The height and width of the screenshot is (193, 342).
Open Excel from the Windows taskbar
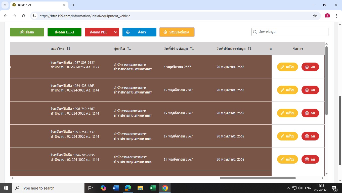[152, 188]
